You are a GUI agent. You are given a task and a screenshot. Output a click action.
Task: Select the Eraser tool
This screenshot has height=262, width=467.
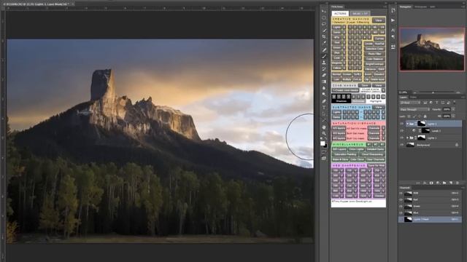coord(324,75)
